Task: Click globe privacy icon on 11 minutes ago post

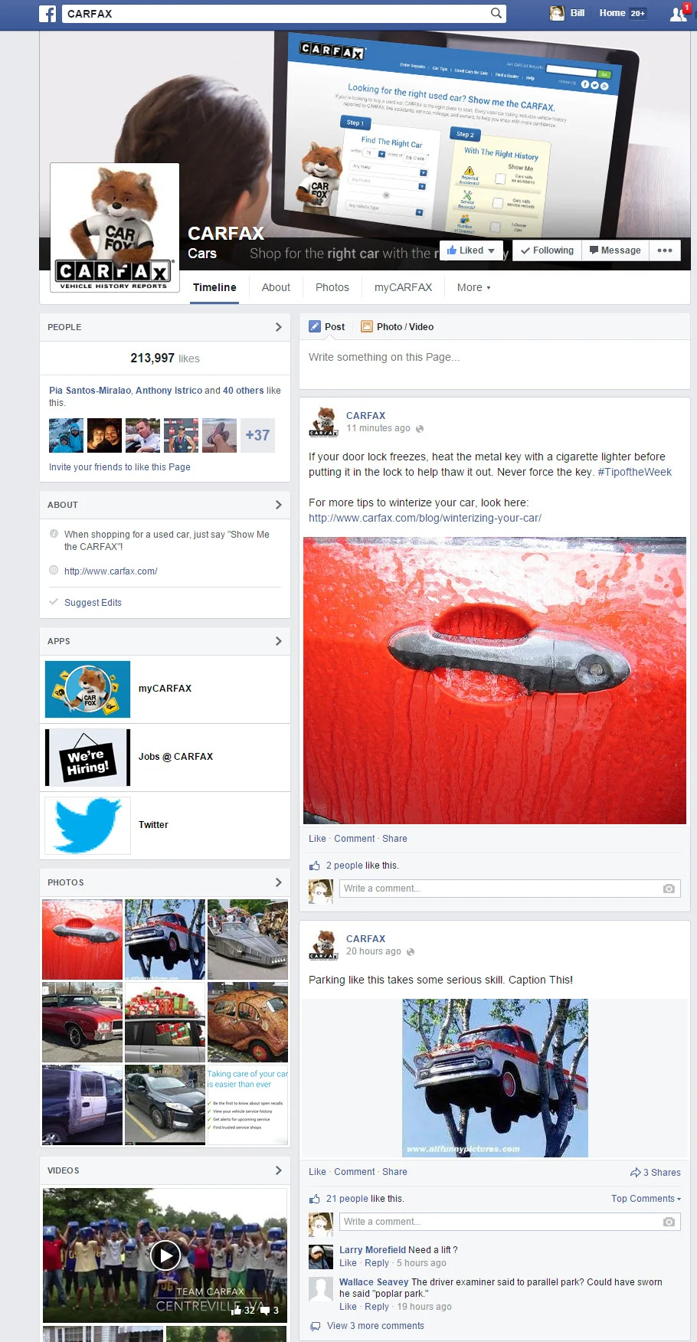Action: point(420,429)
